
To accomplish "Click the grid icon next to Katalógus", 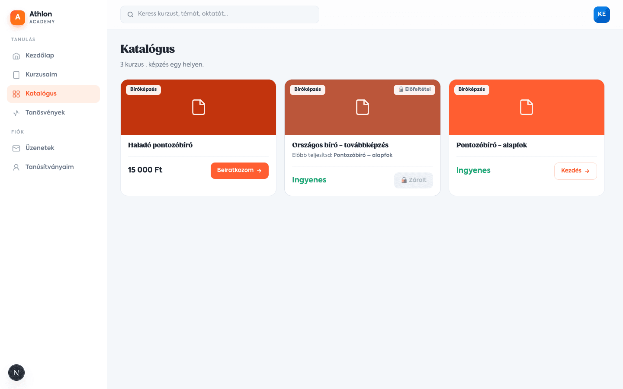I will tap(16, 94).
